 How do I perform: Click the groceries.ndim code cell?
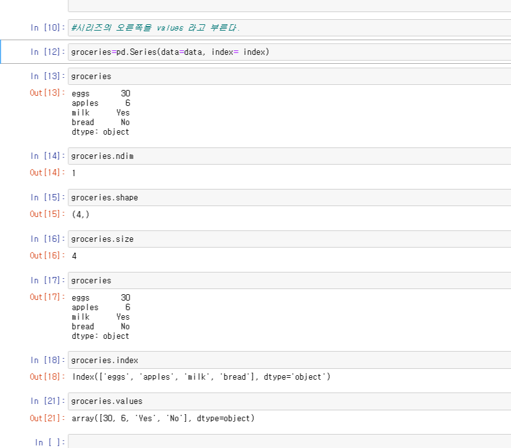(x=290, y=156)
